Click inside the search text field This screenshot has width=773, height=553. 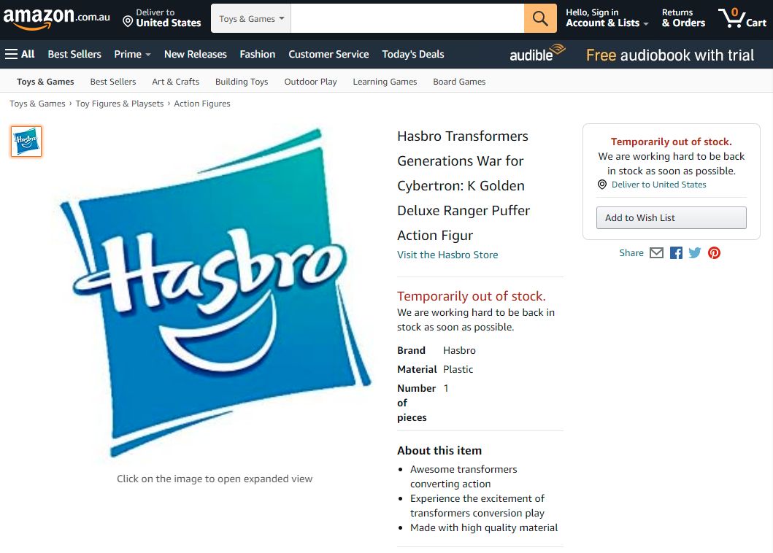coord(407,19)
